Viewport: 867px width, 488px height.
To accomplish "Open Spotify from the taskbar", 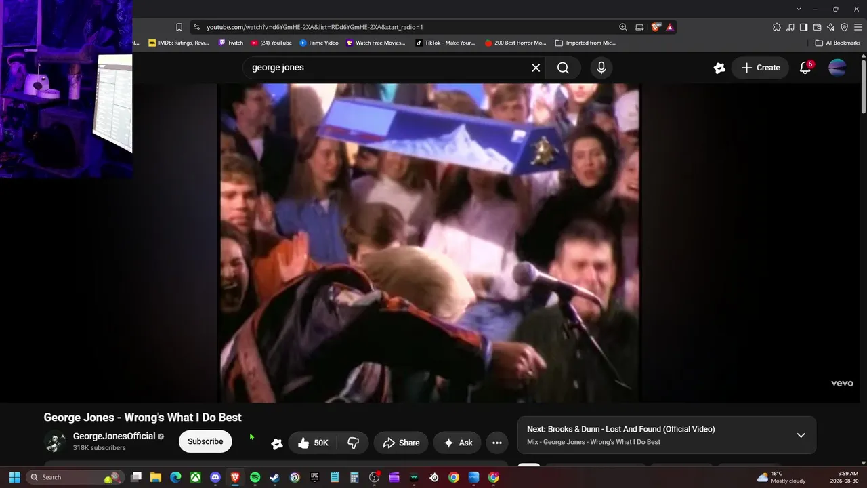I will [255, 477].
